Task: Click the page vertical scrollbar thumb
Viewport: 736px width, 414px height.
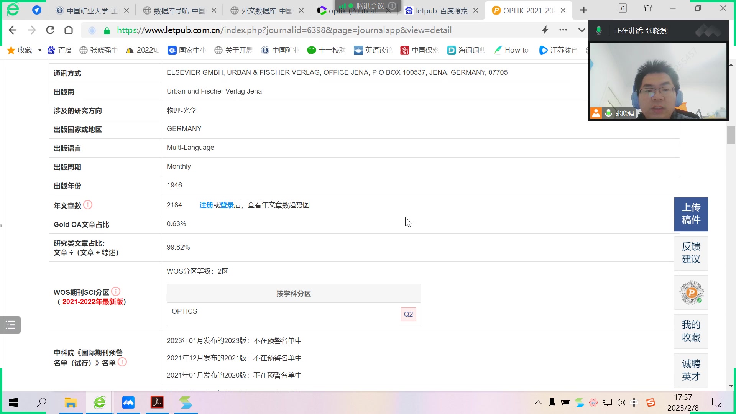Action: (x=731, y=135)
